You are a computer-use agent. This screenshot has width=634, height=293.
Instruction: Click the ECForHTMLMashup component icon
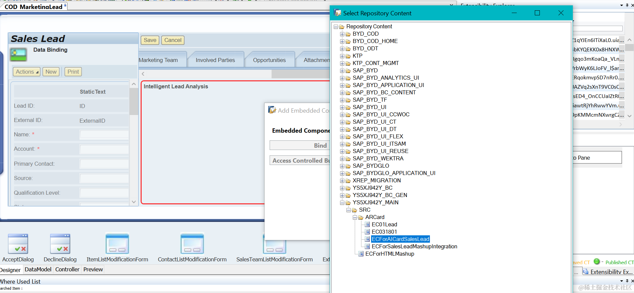pos(361,254)
